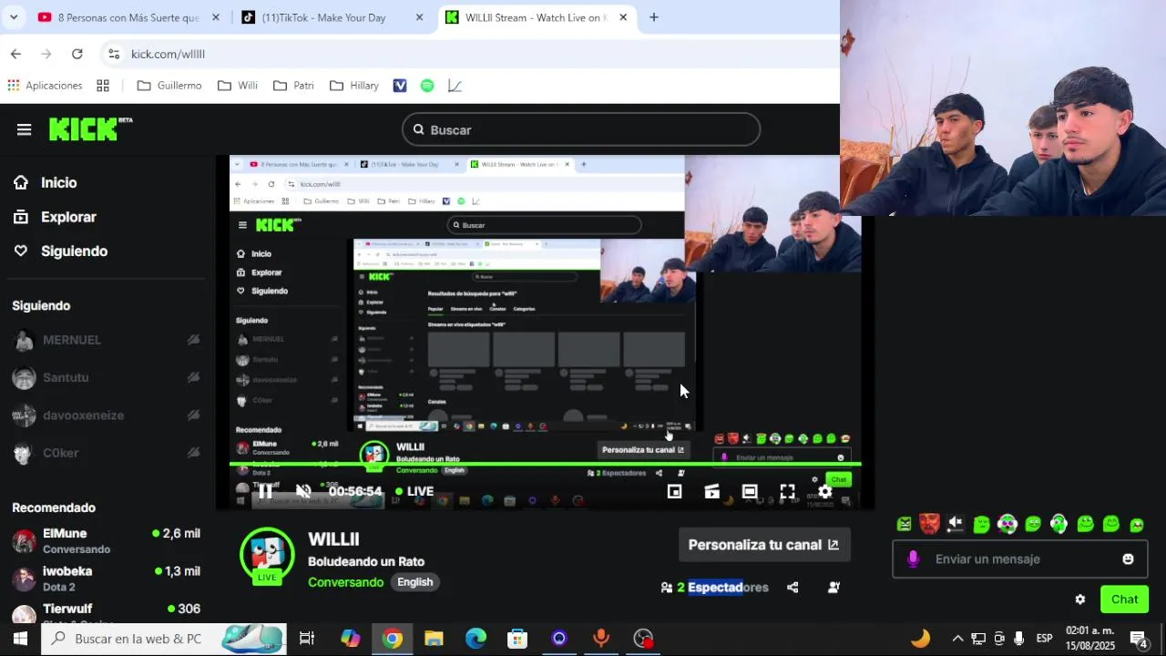Toggle notifications icon beside MERNUEL
Viewport: 1166px width, 656px height.
(x=193, y=340)
